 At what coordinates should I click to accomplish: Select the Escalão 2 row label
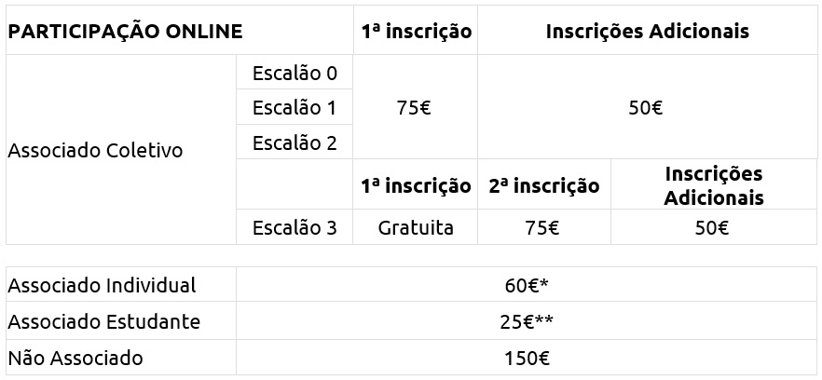click(295, 143)
